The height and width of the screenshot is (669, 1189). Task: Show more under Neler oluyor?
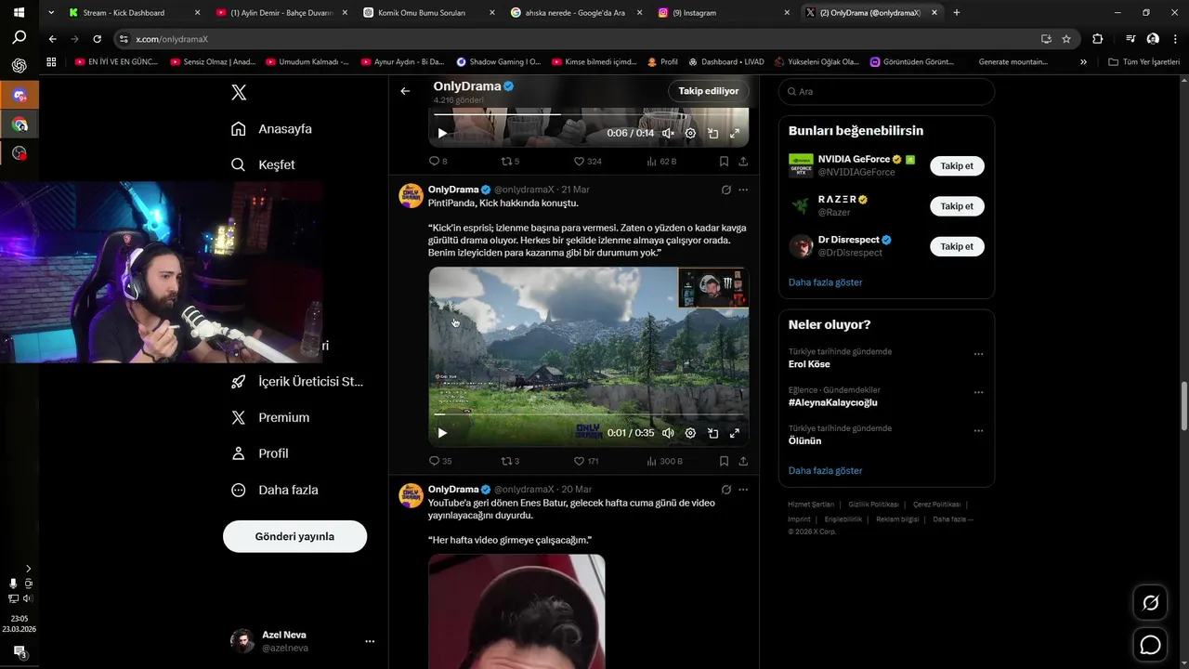(x=825, y=471)
